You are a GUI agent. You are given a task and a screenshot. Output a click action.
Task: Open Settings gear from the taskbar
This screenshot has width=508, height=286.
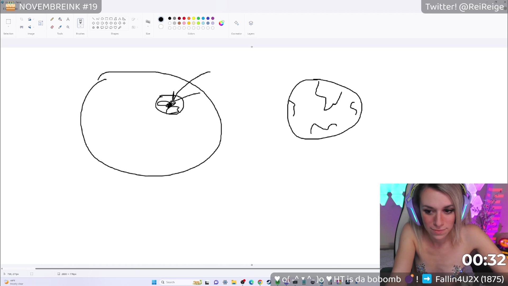(225, 282)
